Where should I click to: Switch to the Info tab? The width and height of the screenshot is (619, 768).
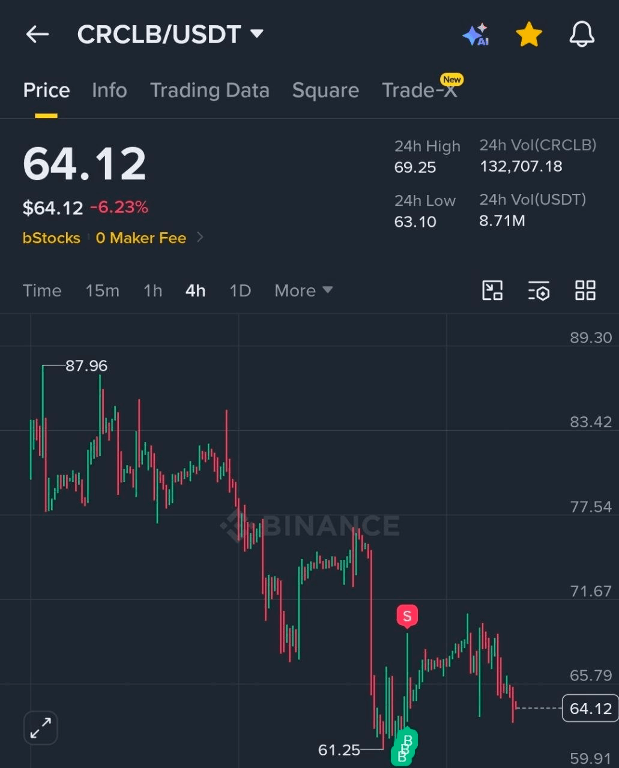click(109, 90)
